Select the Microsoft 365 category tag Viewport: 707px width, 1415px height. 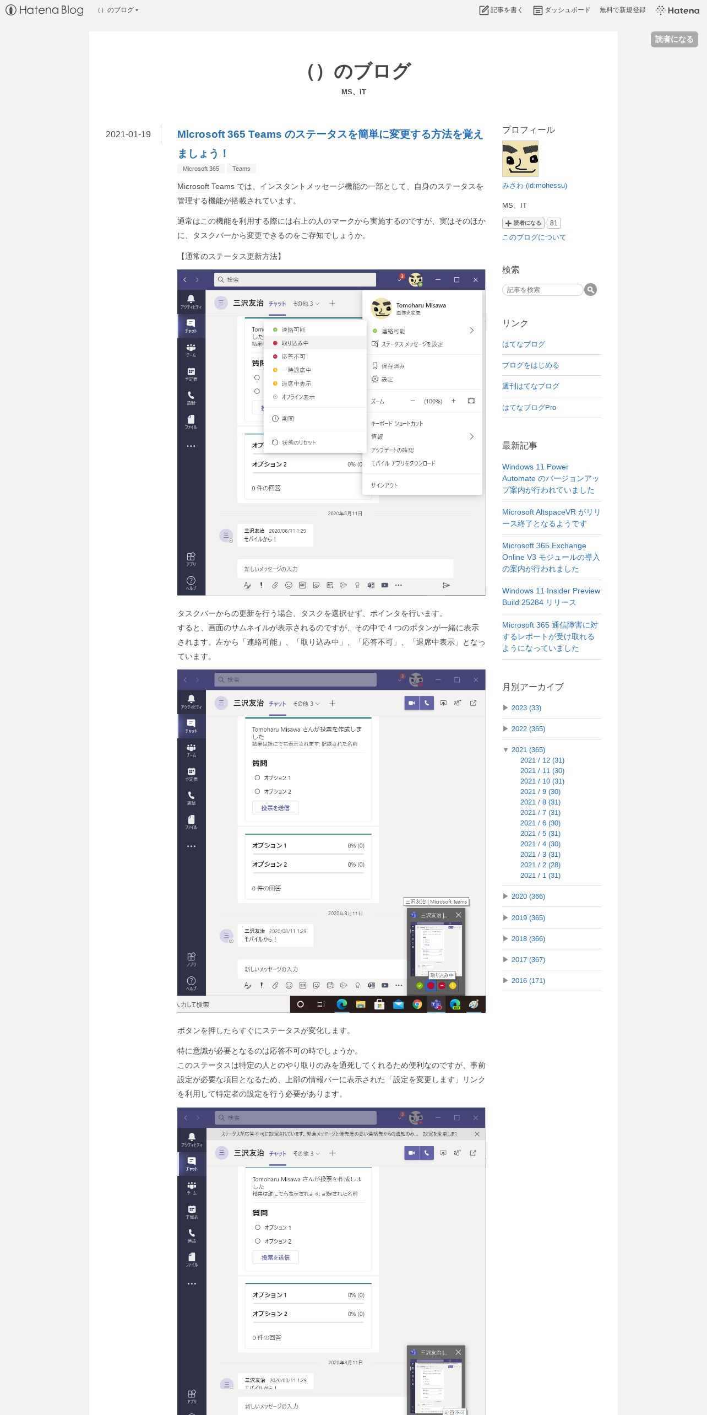pos(201,169)
